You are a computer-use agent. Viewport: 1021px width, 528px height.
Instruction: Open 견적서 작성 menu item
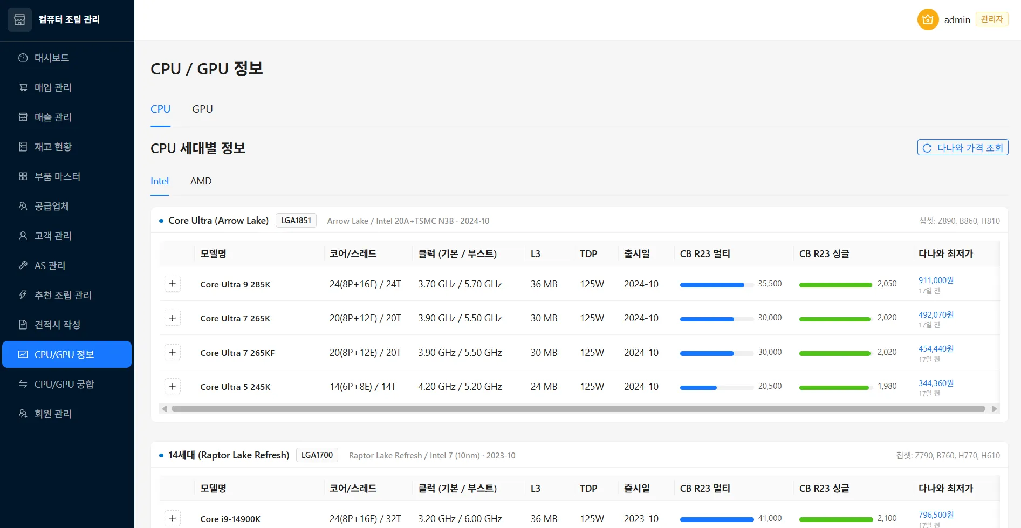point(67,325)
